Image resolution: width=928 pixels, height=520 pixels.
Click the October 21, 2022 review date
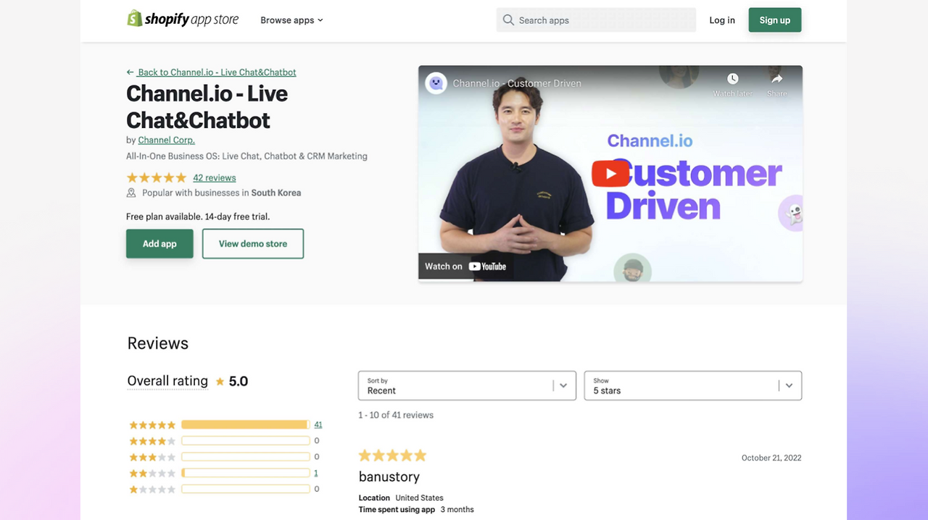(771, 458)
